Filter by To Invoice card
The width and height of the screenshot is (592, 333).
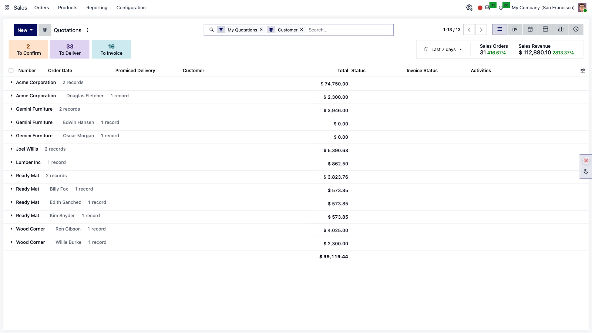111,49
